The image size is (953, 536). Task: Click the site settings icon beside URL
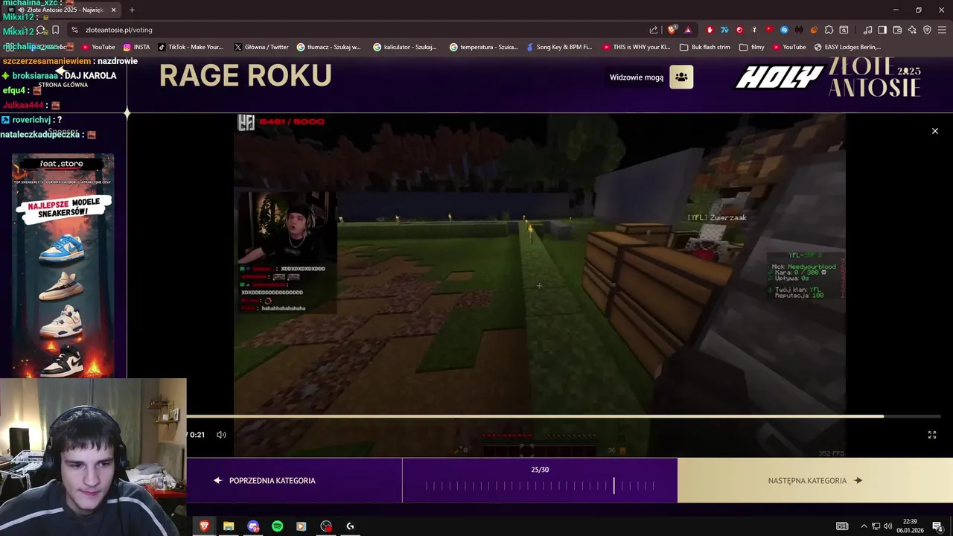(x=74, y=30)
